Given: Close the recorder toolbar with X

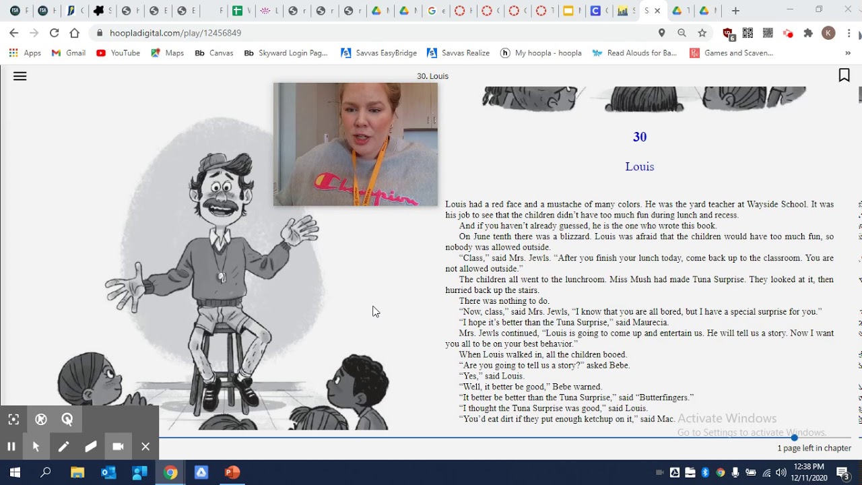Looking at the screenshot, I should (x=145, y=446).
